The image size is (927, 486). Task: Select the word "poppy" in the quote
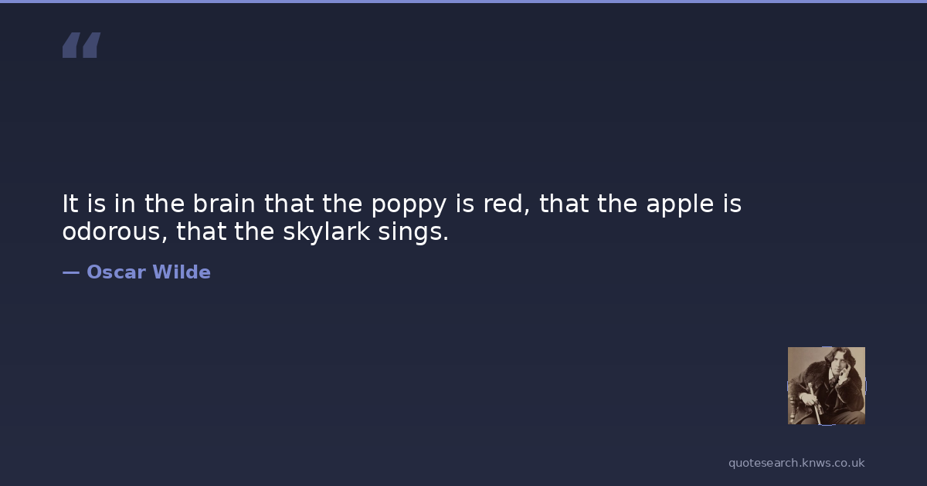click(x=409, y=206)
